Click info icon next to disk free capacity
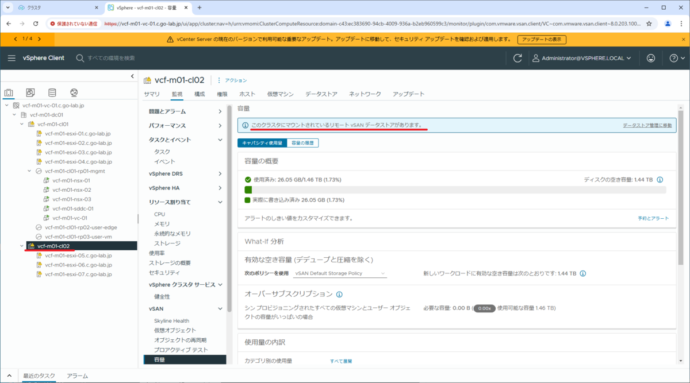Viewport: 690px width, 383px height. pyautogui.click(x=660, y=180)
